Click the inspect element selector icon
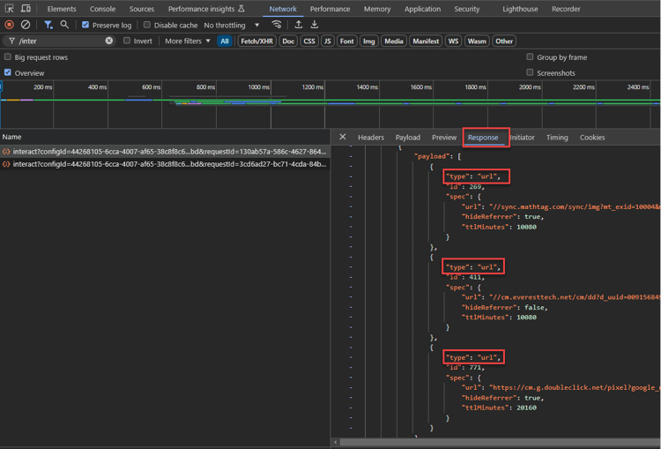 coord(10,9)
